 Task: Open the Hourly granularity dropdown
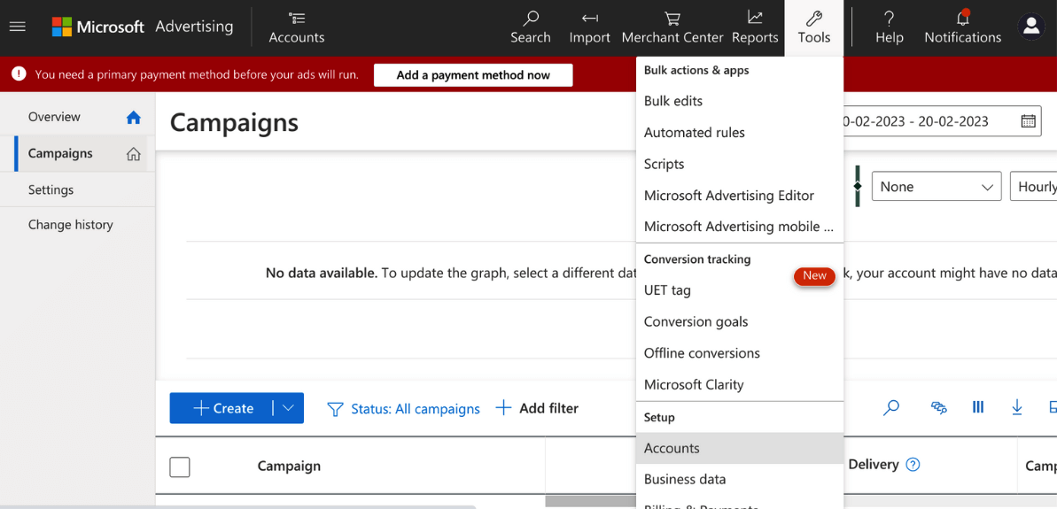click(1033, 187)
